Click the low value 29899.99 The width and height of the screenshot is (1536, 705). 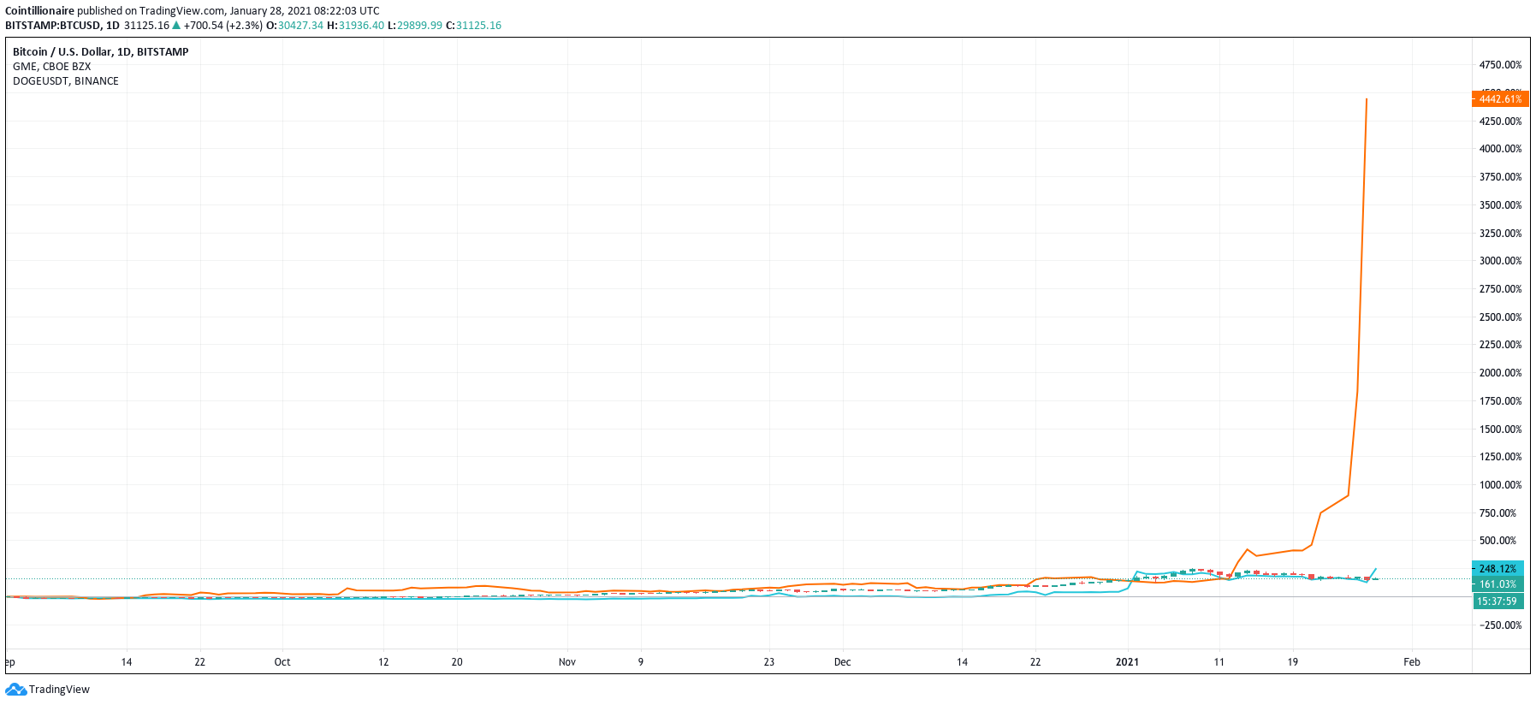419,26
